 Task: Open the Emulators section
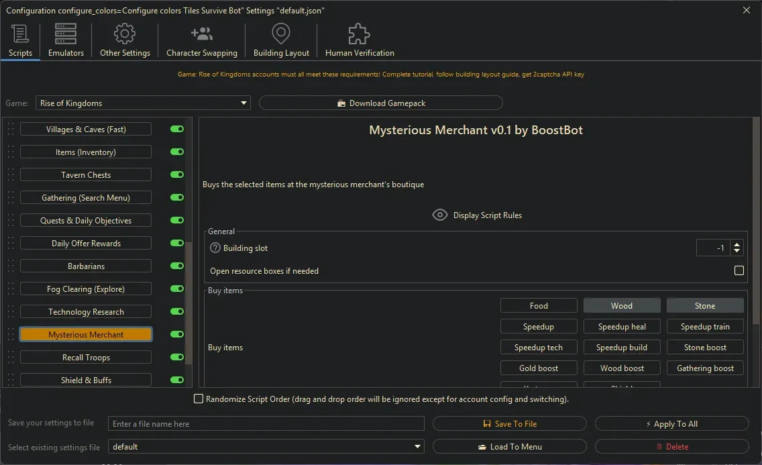tap(65, 34)
